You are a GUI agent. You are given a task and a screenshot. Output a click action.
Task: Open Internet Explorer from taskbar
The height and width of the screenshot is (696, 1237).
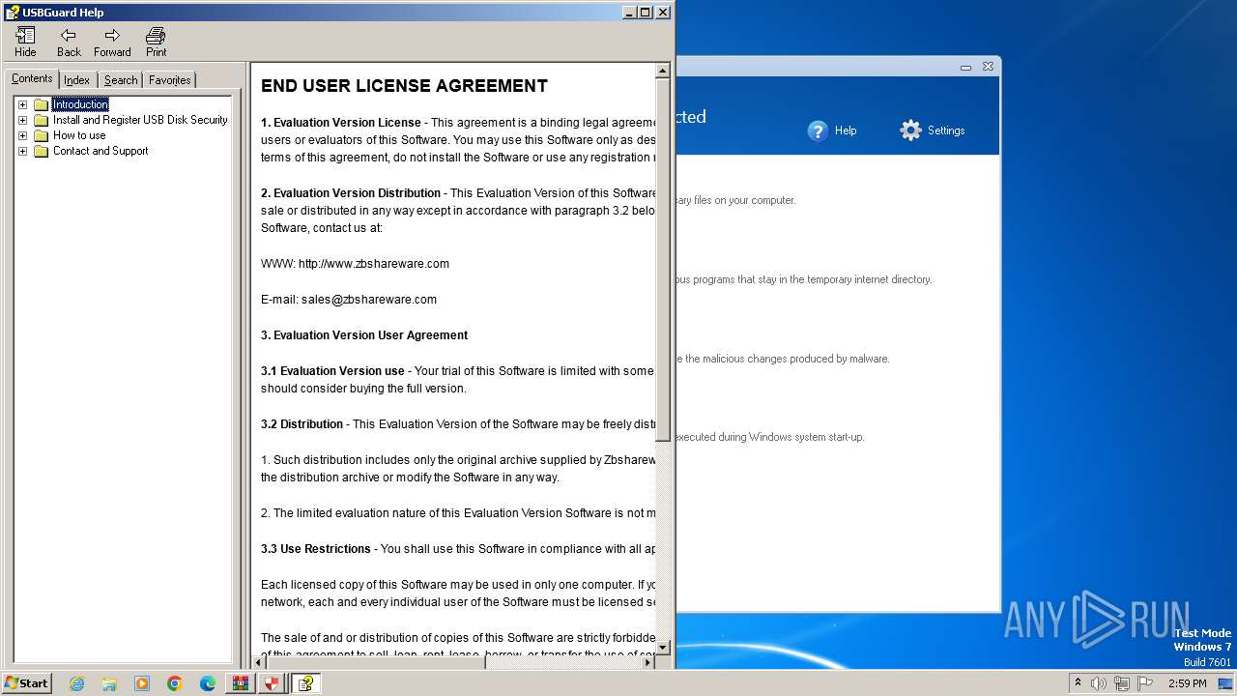point(76,683)
